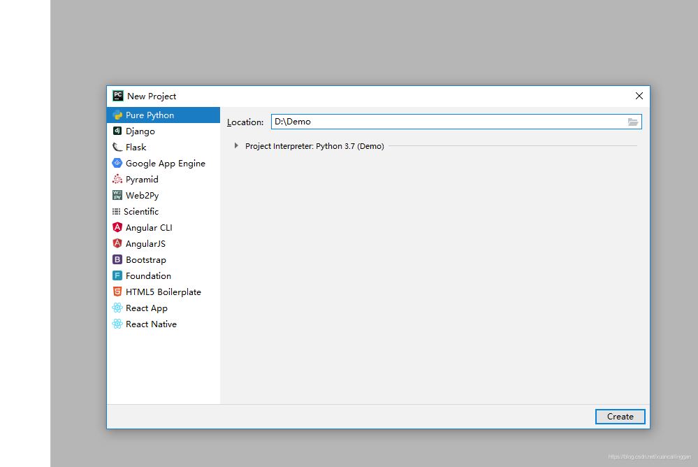Click the AngularJS shield icon
Screen dimensions: 698x467
117,243
